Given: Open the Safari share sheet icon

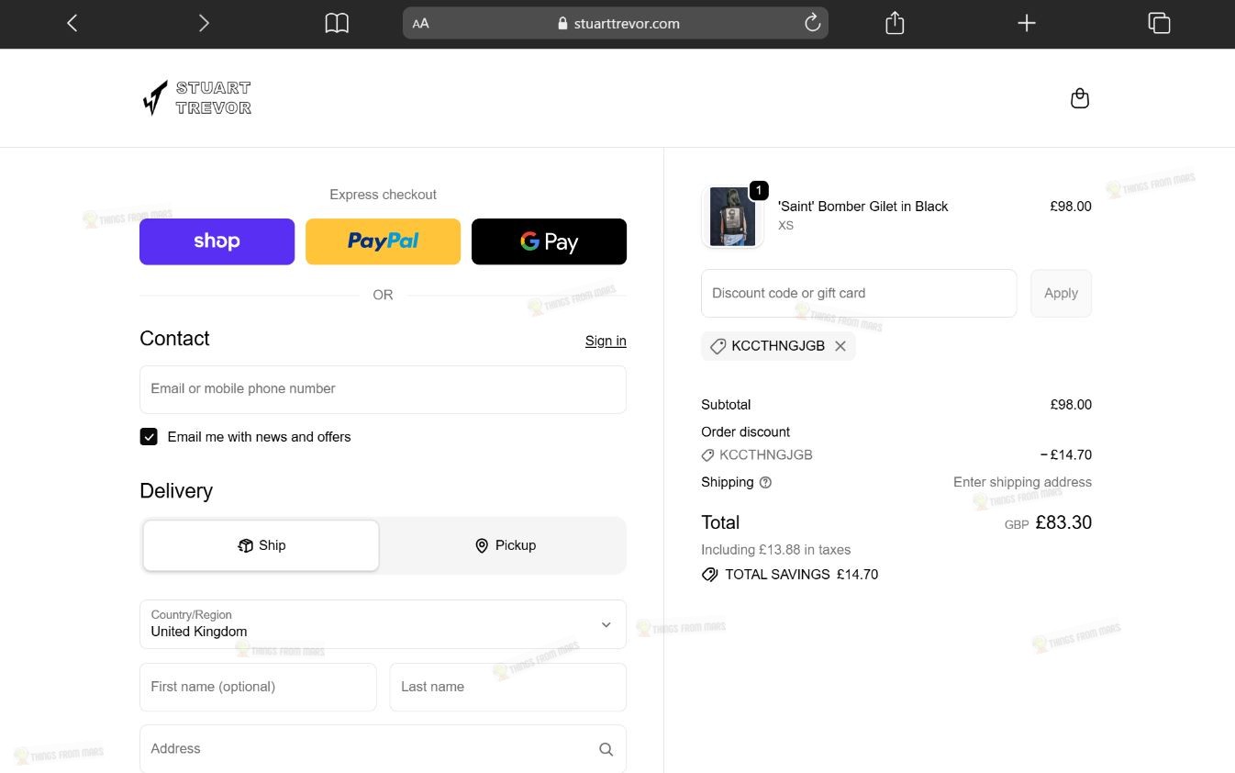Looking at the screenshot, I should (x=895, y=23).
